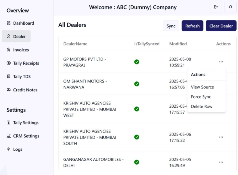Click the Sync button
Image resolution: width=238 pixels, height=175 pixels.
pos(171,26)
